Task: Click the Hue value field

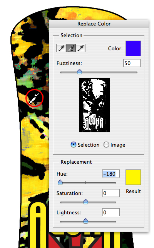Action: pos(111,174)
